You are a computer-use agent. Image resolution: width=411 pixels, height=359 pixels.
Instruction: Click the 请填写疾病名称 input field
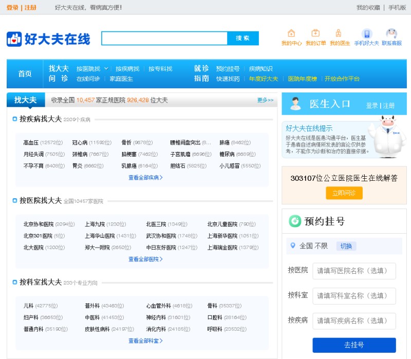(x=354, y=321)
